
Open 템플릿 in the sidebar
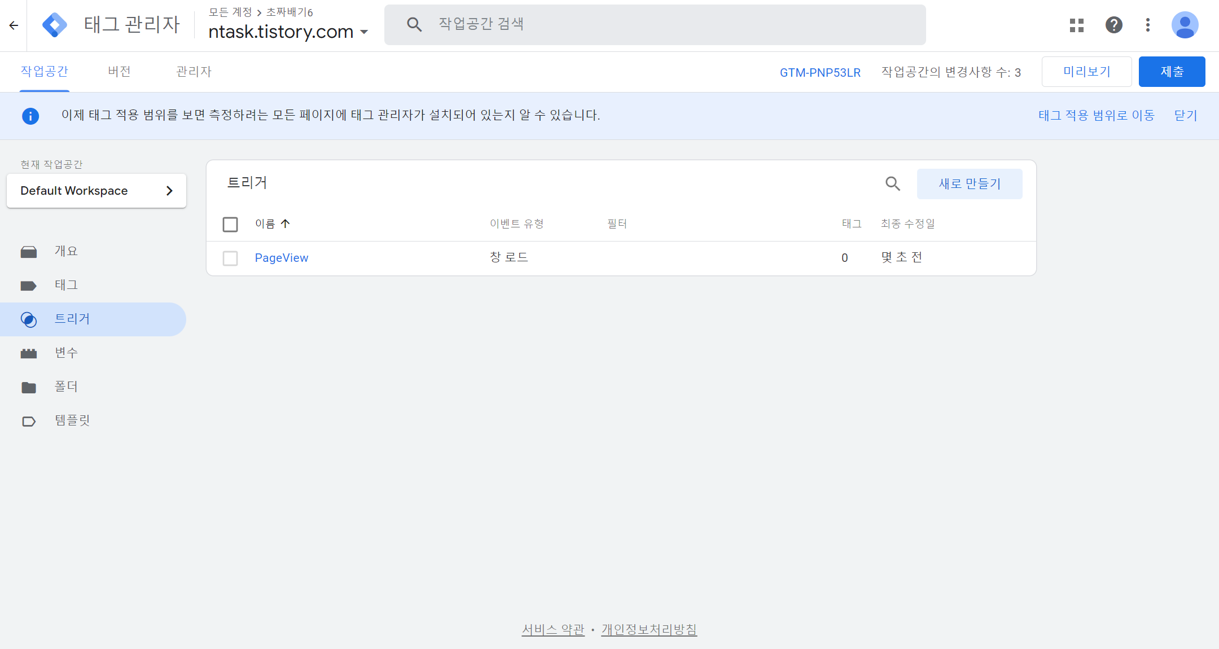point(72,420)
